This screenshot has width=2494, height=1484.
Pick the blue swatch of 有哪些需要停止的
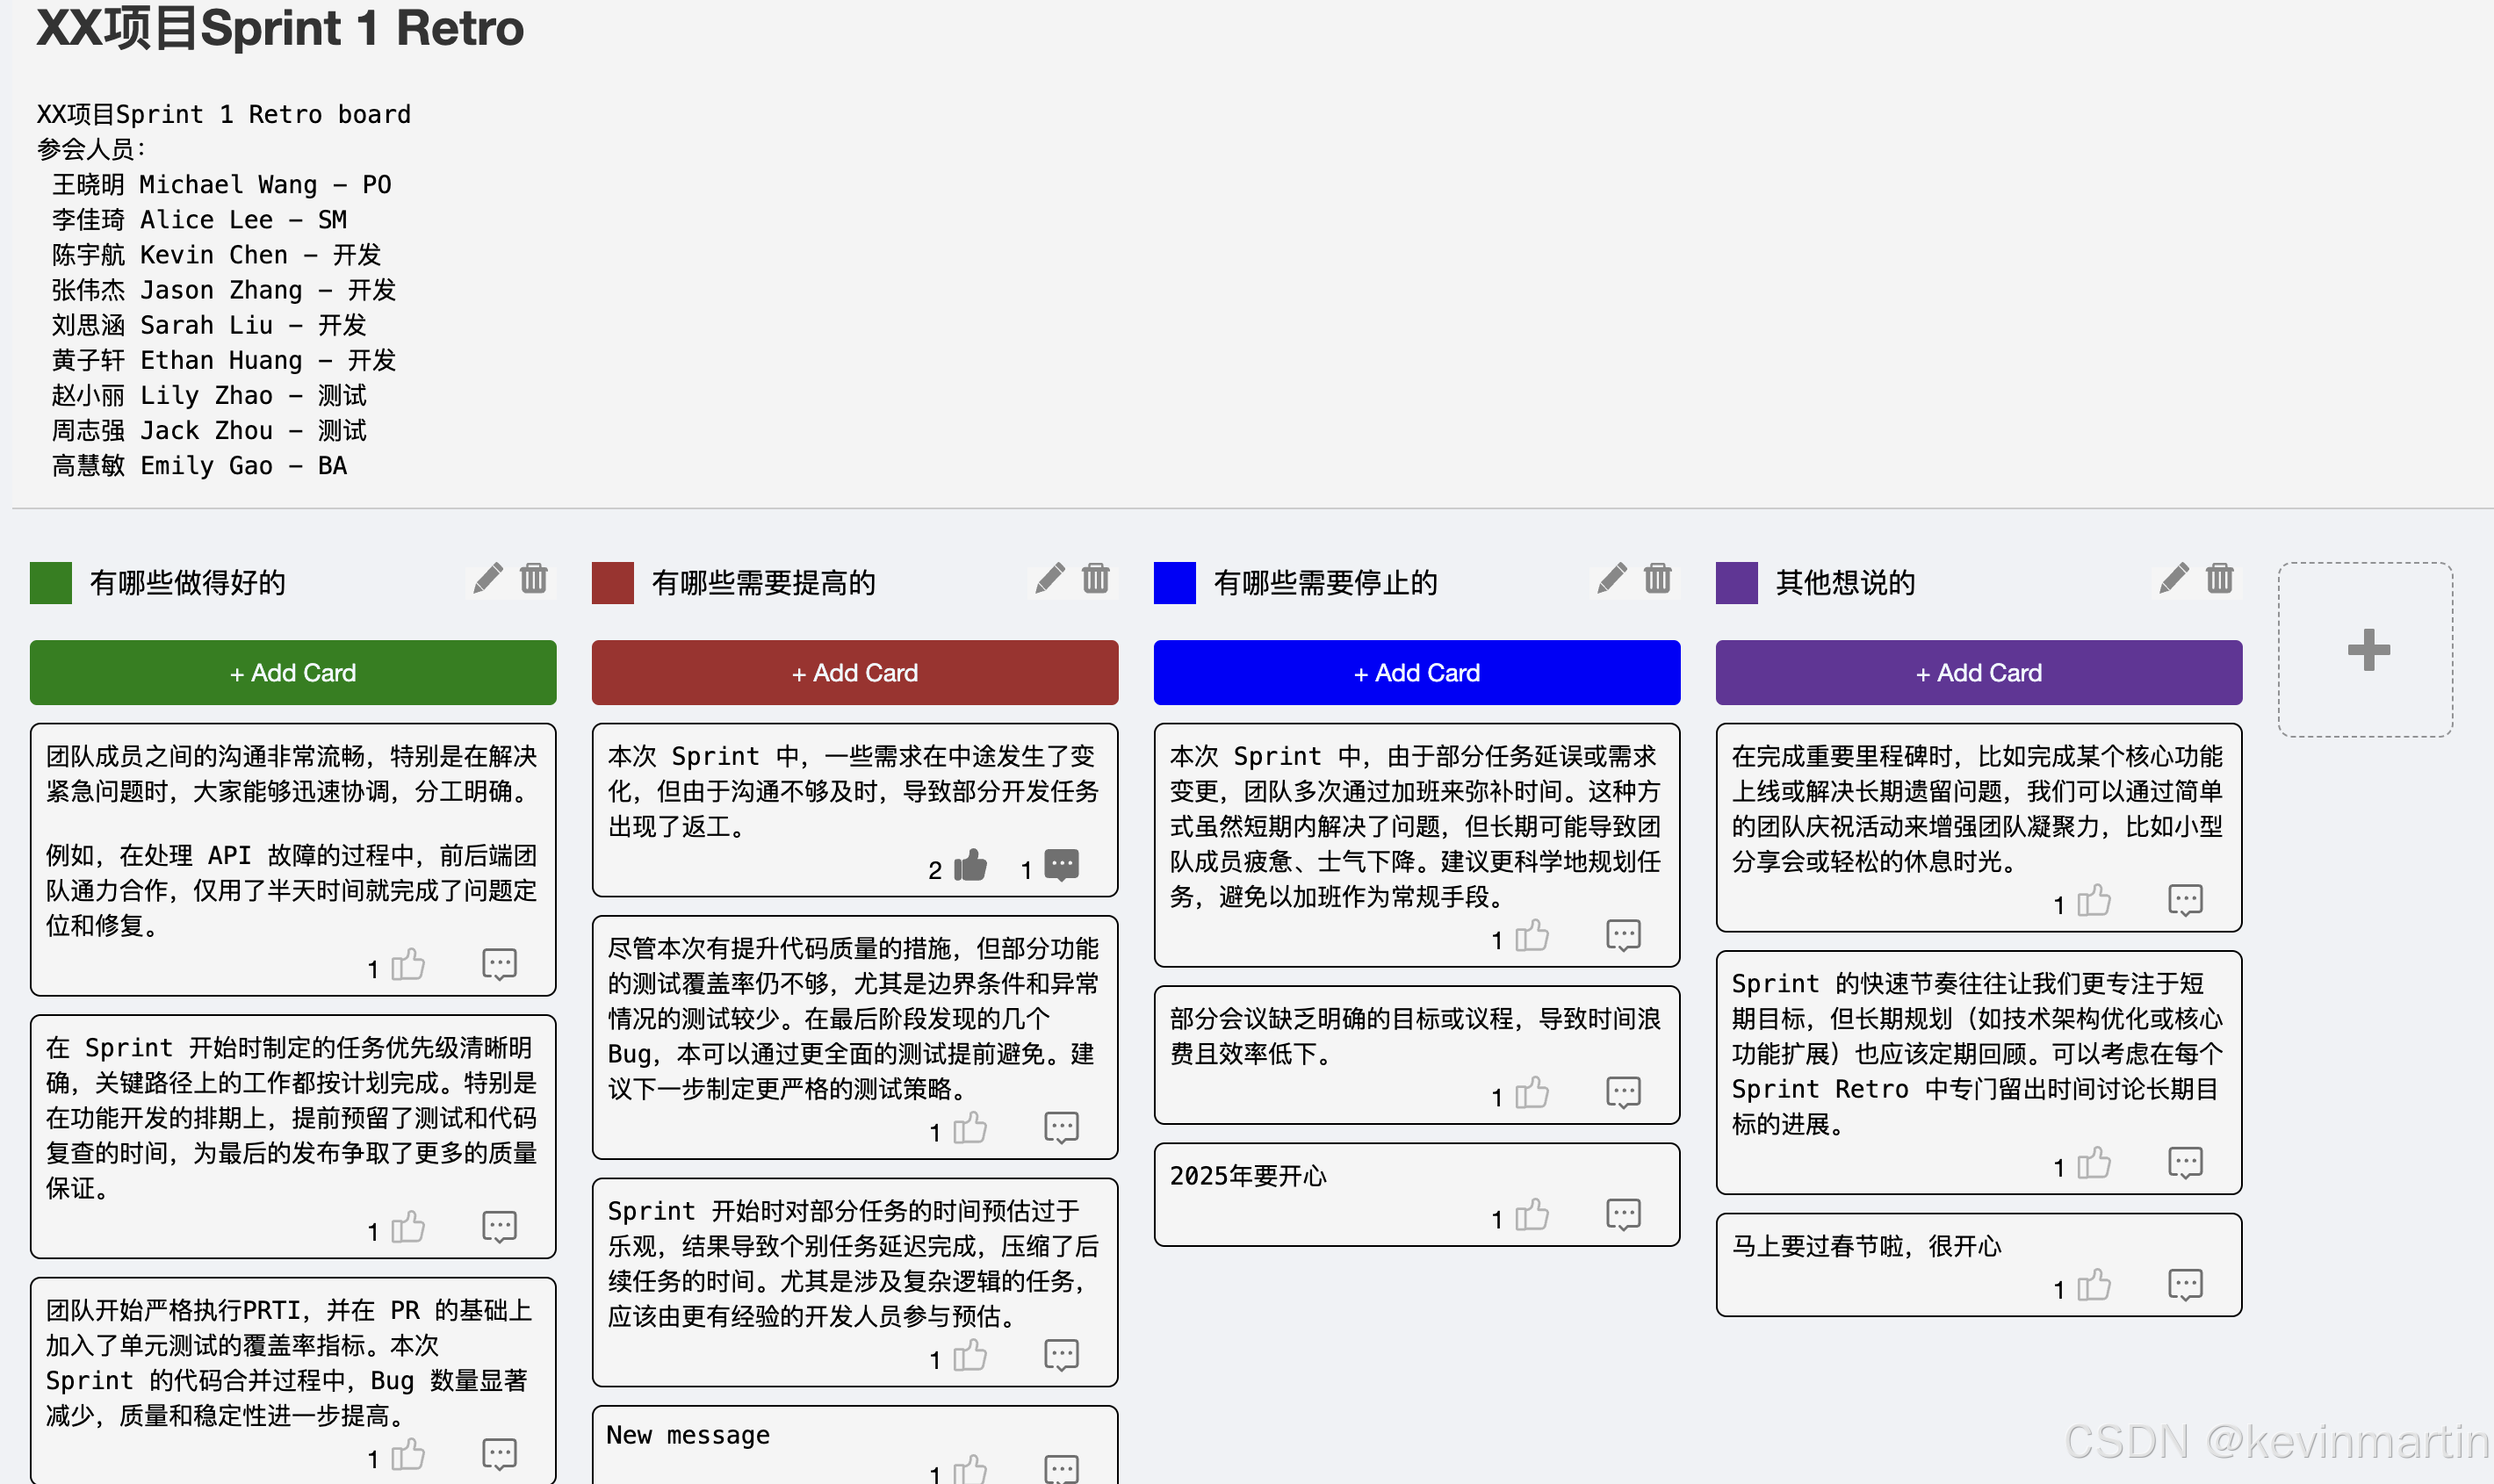[1175, 583]
